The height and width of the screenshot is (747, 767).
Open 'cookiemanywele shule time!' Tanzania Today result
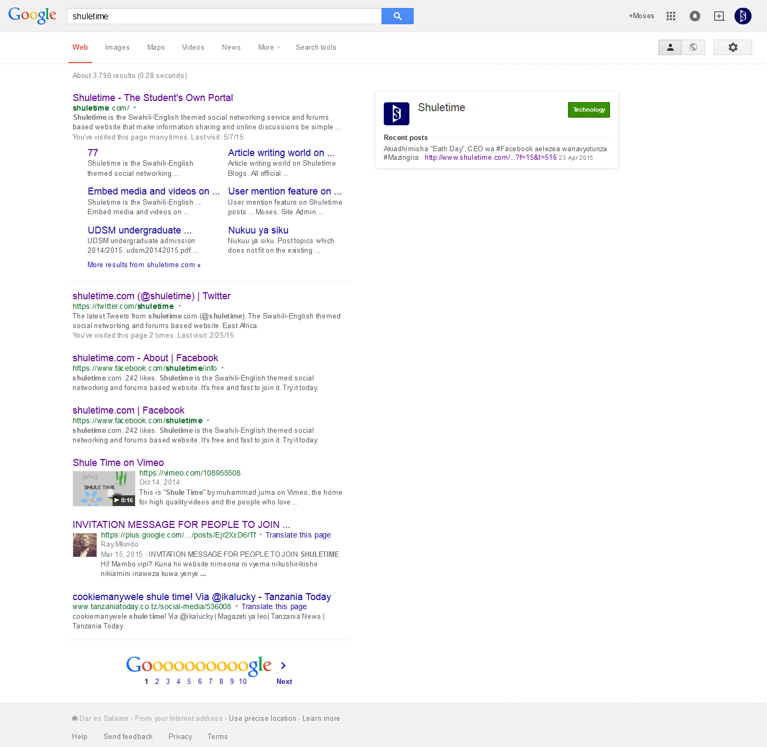point(202,597)
